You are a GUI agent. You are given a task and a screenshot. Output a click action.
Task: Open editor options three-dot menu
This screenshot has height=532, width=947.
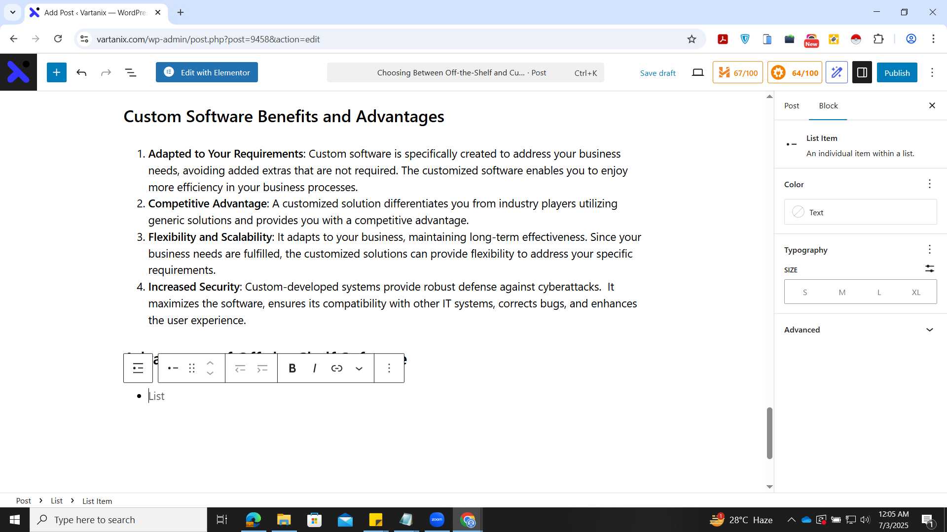click(932, 72)
